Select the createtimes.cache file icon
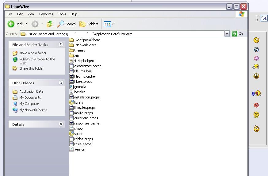 (71, 66)
